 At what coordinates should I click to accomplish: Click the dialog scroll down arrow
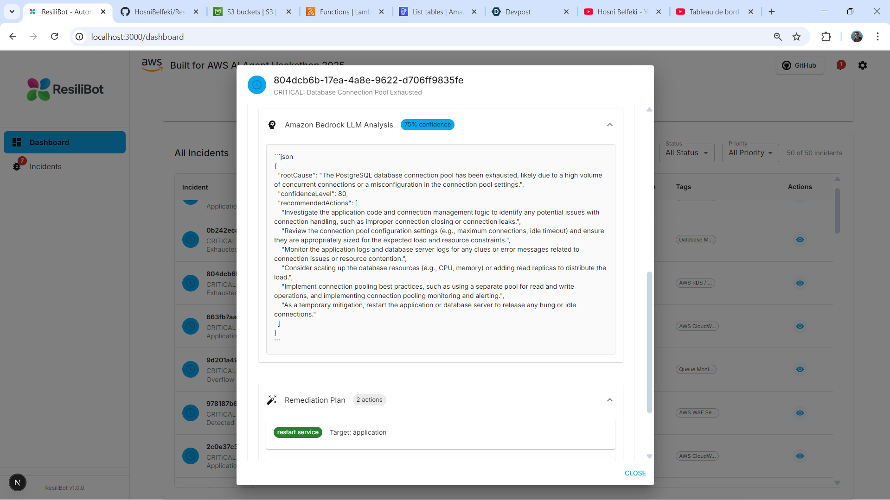pos(649,456)
